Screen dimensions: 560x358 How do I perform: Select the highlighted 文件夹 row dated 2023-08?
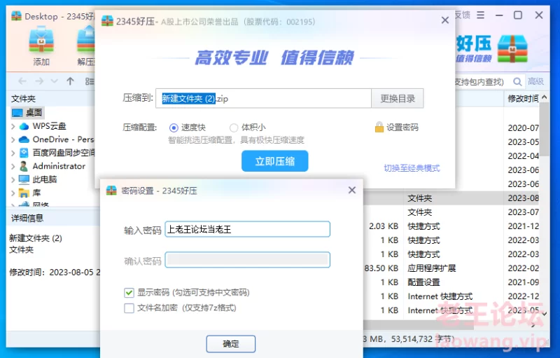click(x=451, y=198)
